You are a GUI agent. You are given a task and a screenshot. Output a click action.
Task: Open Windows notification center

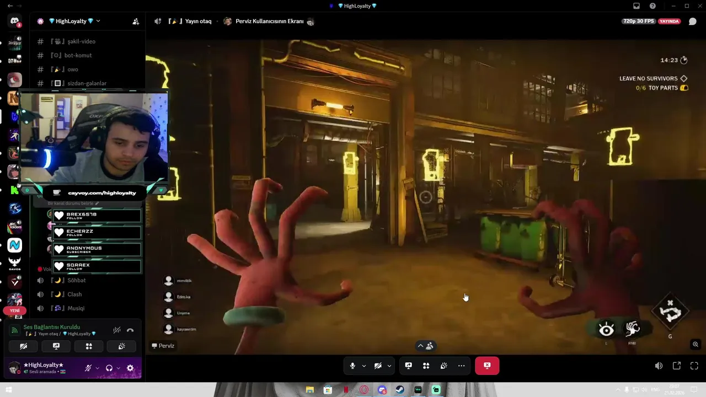click(693, 390)
